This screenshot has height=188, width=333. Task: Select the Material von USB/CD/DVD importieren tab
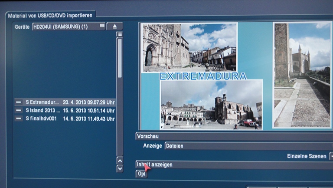(x=50, y=16)
